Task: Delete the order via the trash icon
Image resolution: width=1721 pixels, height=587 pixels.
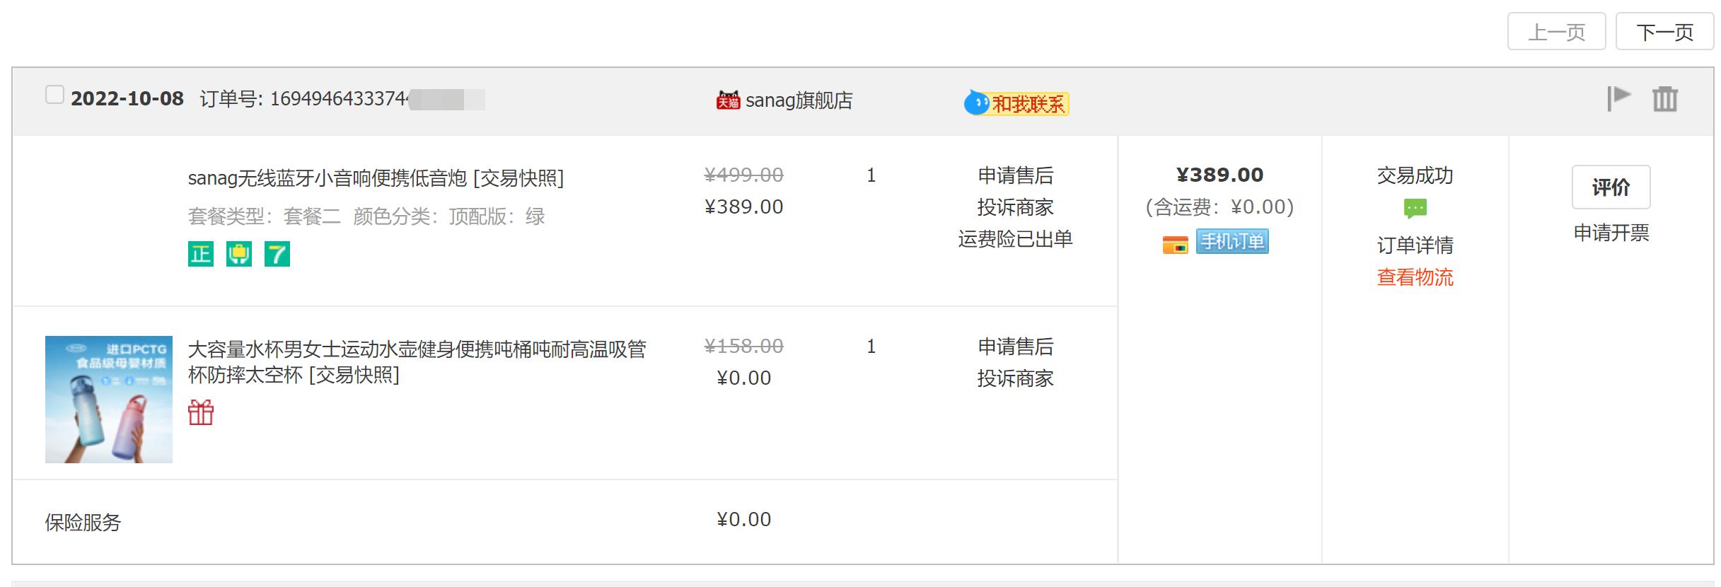Action: [x=1664, y=99]
